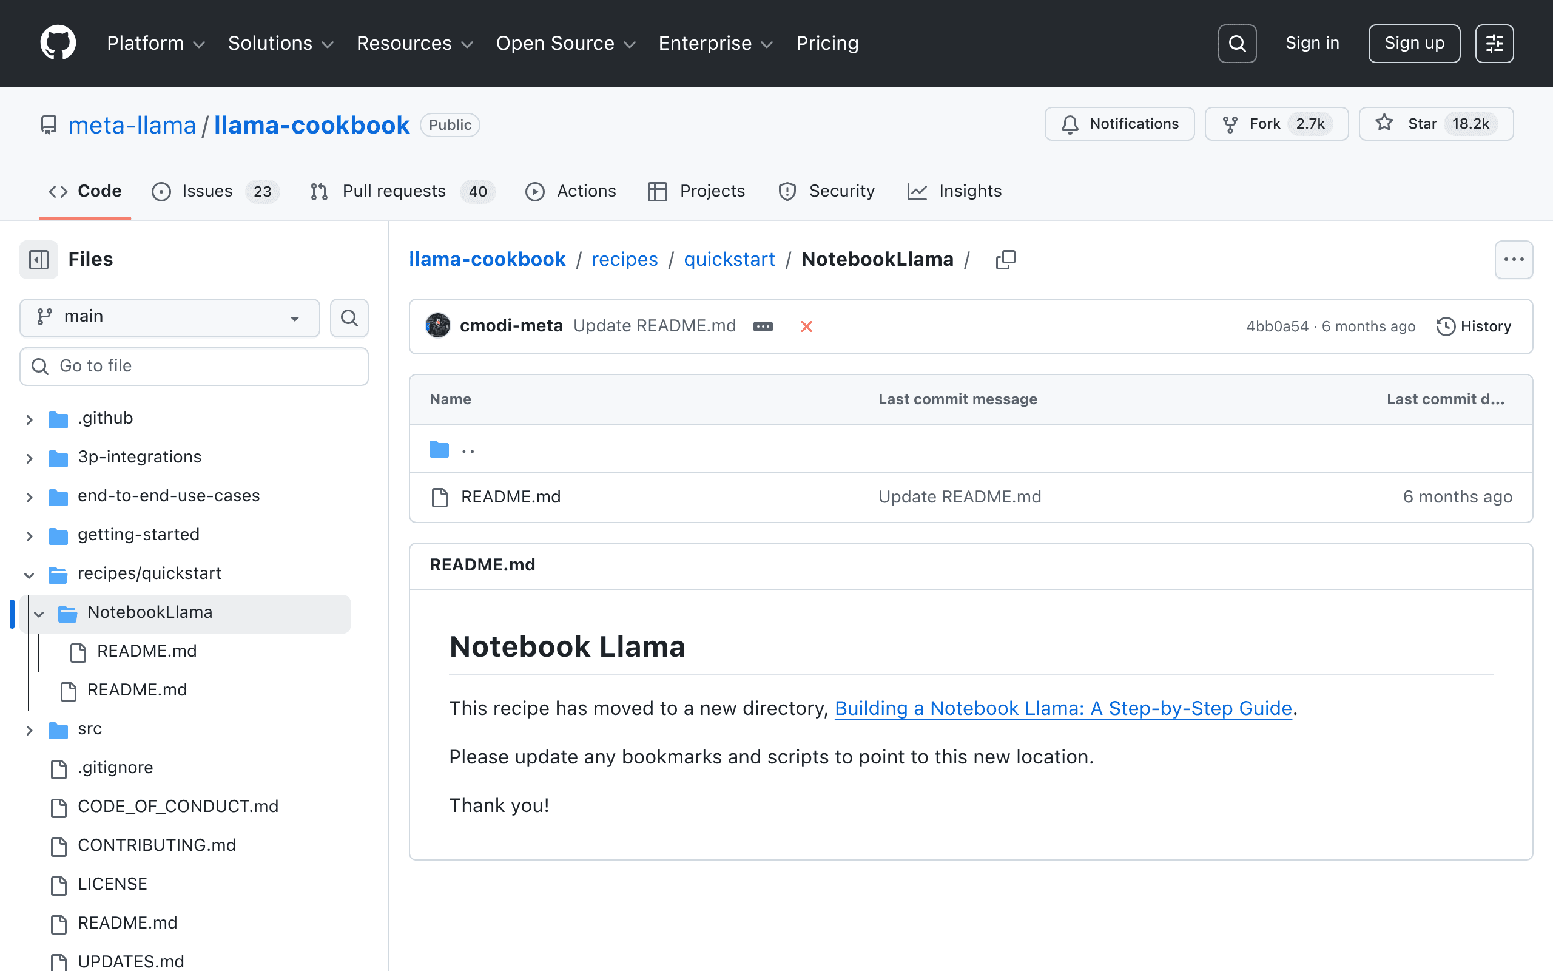Open .gitignore in the file tree

115,768
